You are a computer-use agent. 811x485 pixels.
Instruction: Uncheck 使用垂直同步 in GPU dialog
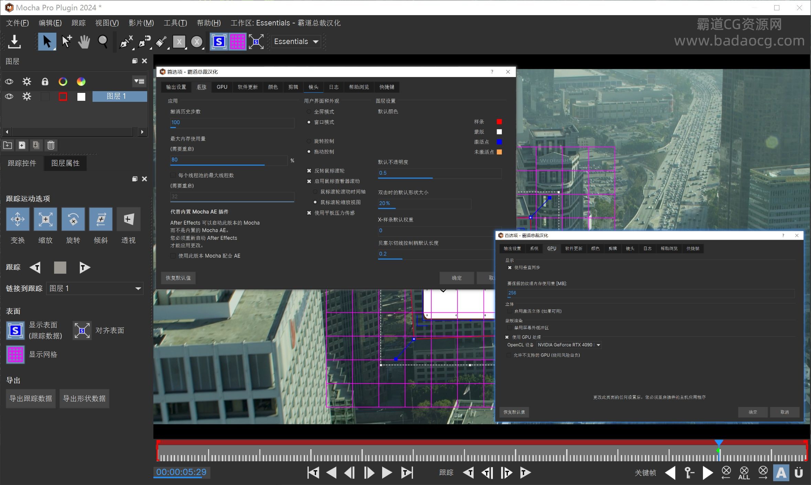510,268
